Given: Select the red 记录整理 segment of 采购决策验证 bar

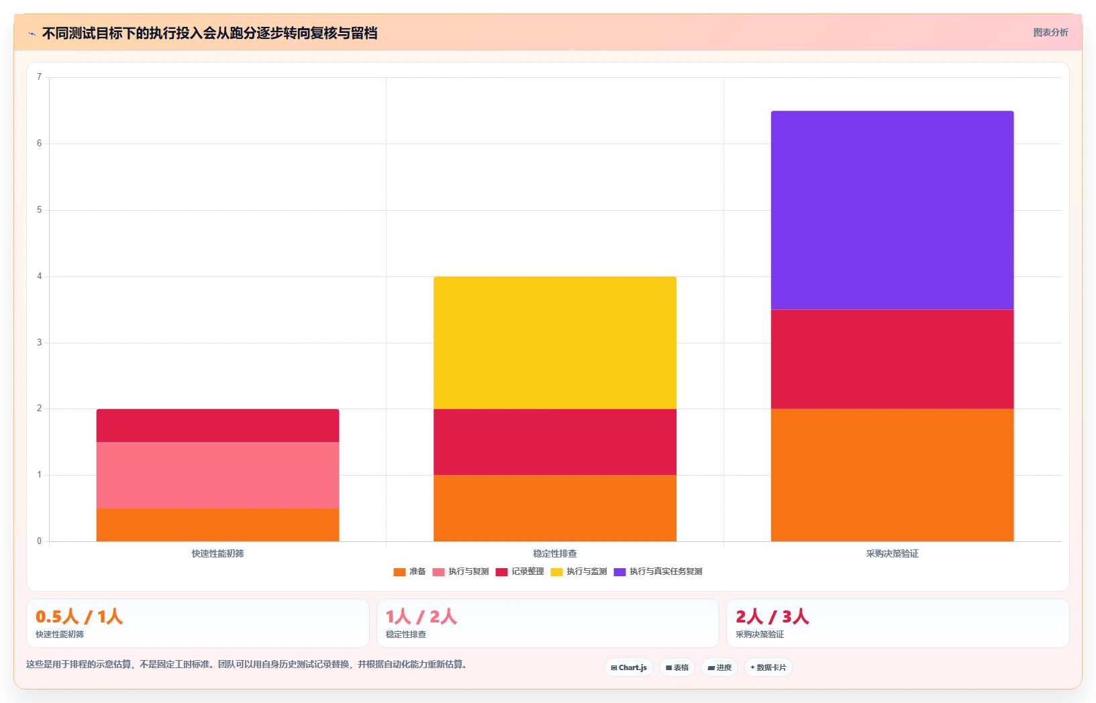Looking at the screenshot, I should pos(892,359).
